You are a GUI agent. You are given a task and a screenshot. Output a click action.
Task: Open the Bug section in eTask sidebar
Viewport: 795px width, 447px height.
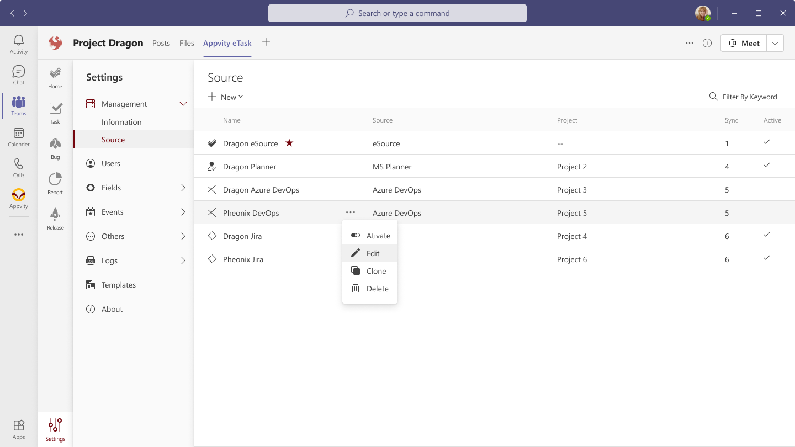(55, 148)
